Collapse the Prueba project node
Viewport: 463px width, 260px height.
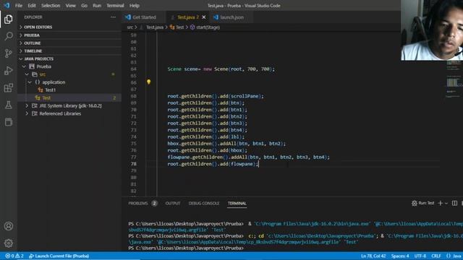[24, 66]
